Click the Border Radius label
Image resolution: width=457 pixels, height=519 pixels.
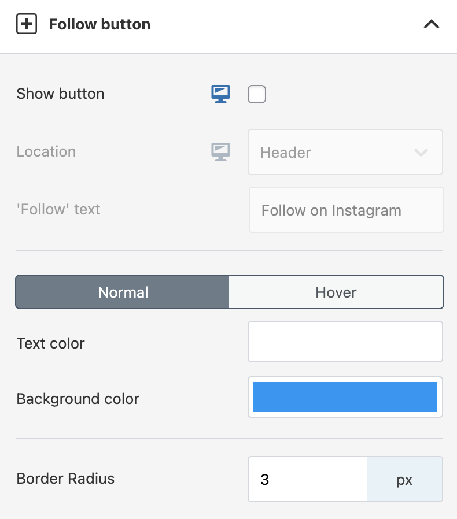pos(65,479)
